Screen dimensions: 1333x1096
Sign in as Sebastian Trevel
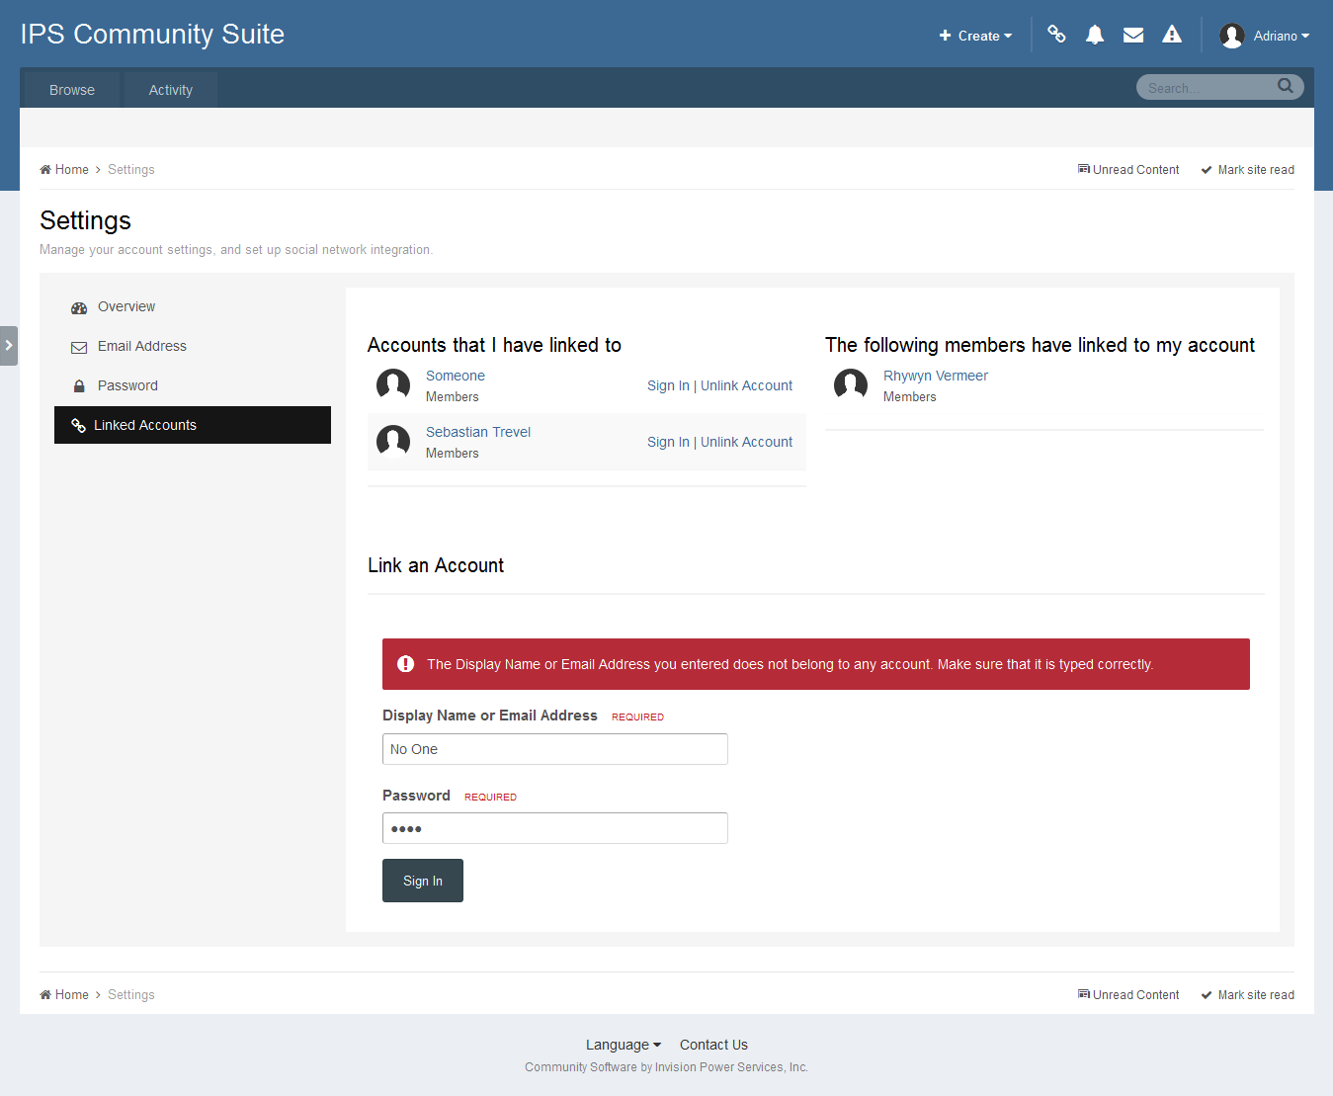[x=668, y=442]
